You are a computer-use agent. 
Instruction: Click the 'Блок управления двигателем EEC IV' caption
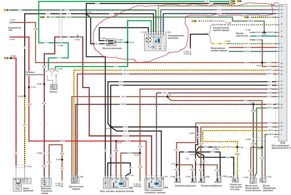[x=281, y=147]
